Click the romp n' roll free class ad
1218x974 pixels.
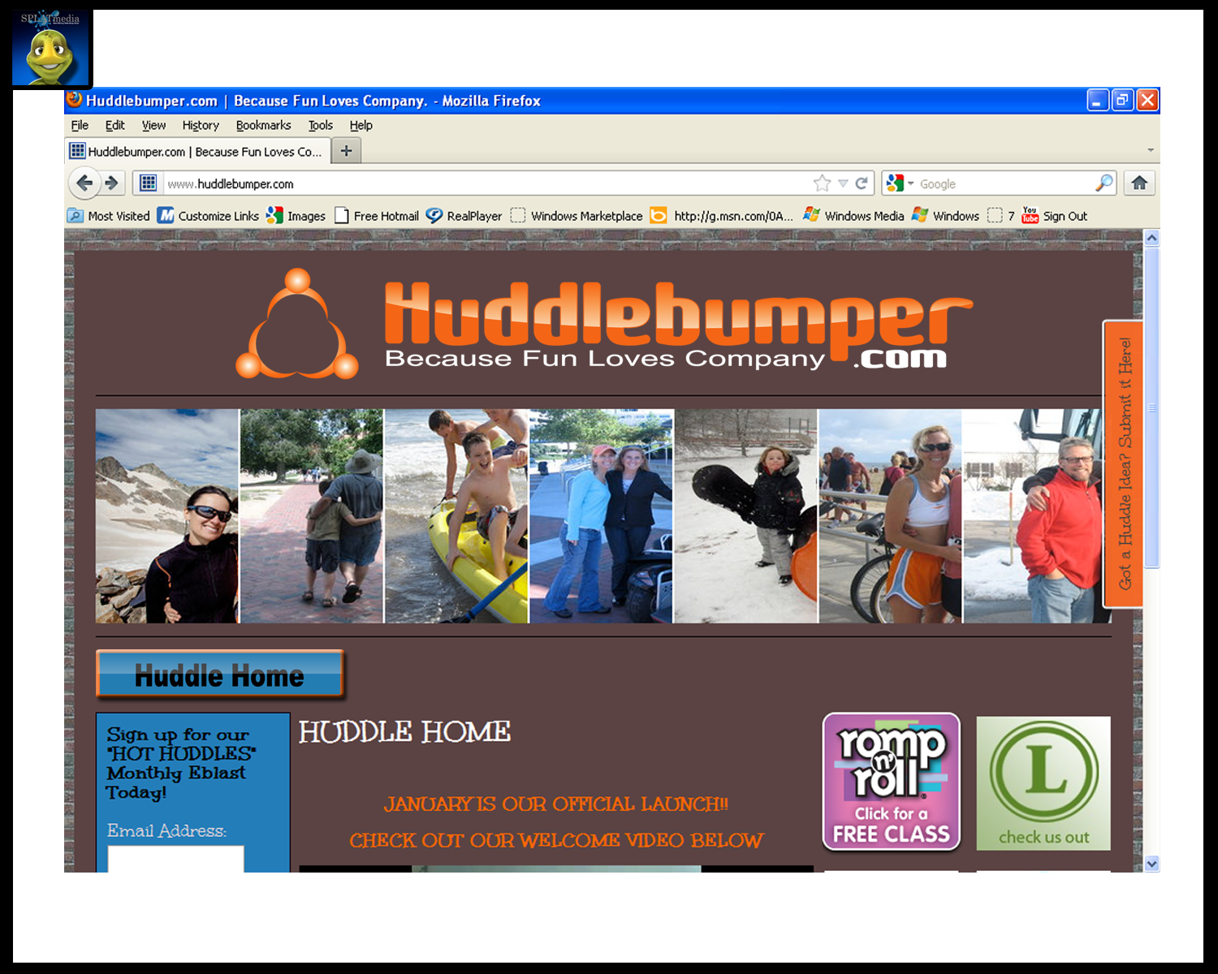[892, 782]
